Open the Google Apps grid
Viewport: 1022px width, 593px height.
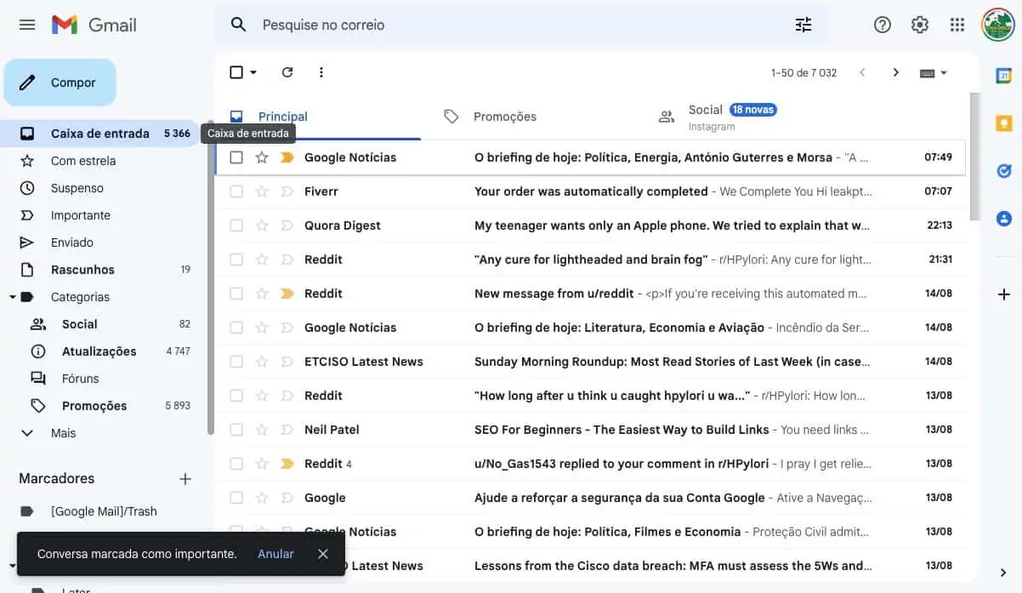[x=957, y=24]
